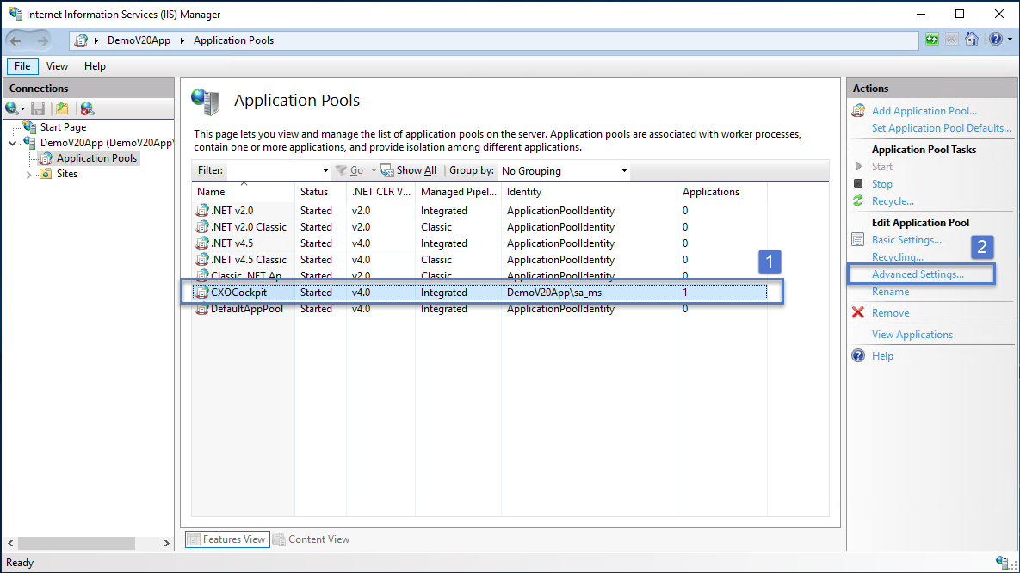The height and width of the screenshot is (573, 1020).
Task: Sort by the Applications column header
Action: 722,192
